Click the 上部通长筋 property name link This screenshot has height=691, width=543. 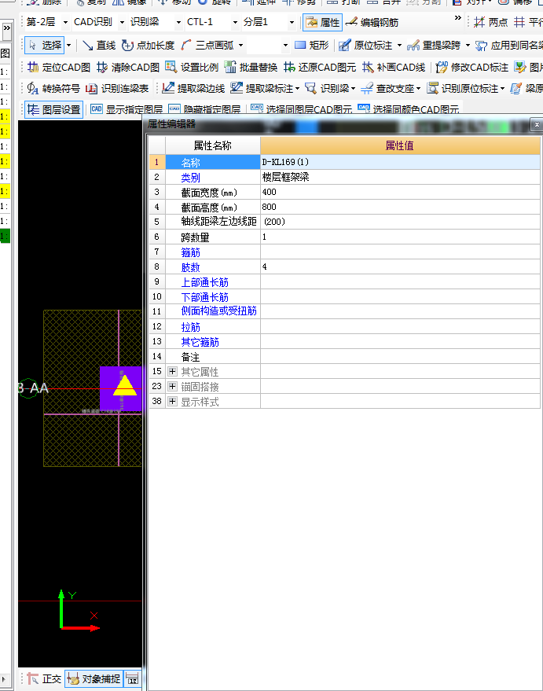tap(205, 282)
